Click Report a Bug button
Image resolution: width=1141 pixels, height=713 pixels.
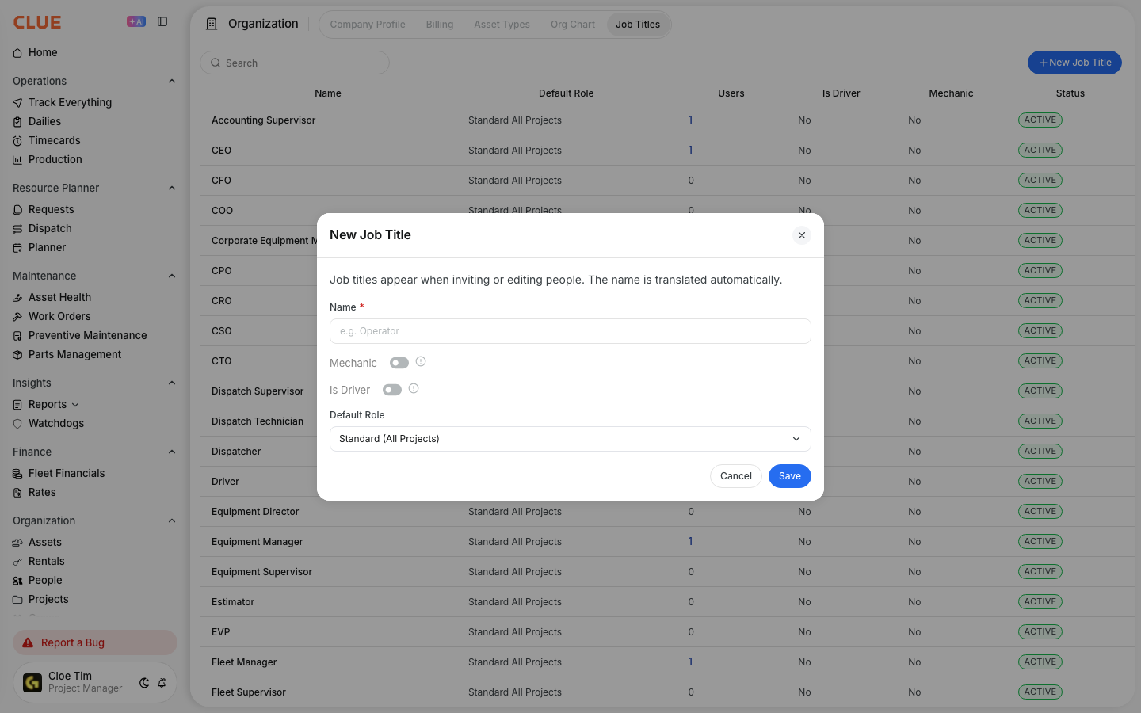[95, 642]
